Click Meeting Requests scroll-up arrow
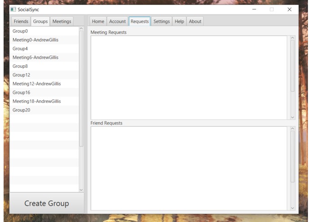Screen dimensions: 312x222 293,38
